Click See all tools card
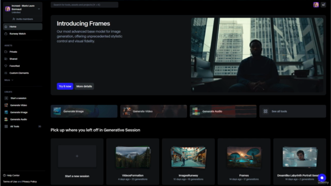331x186 pixels. pos(293,111)
